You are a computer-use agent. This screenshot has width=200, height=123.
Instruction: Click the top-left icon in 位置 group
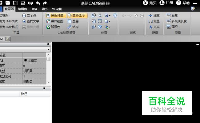[94, 16]
